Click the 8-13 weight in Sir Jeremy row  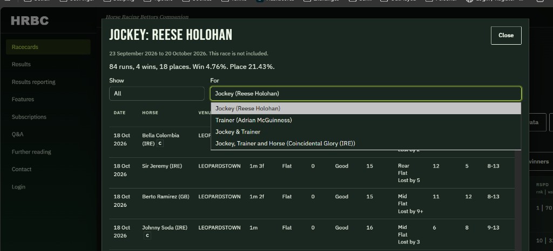tap(493, 166)
